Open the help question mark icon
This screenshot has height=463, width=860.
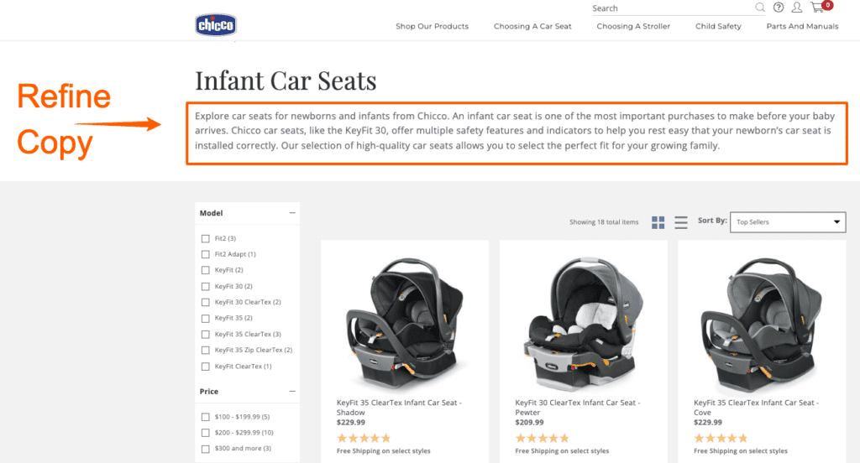tap(779, 8)
